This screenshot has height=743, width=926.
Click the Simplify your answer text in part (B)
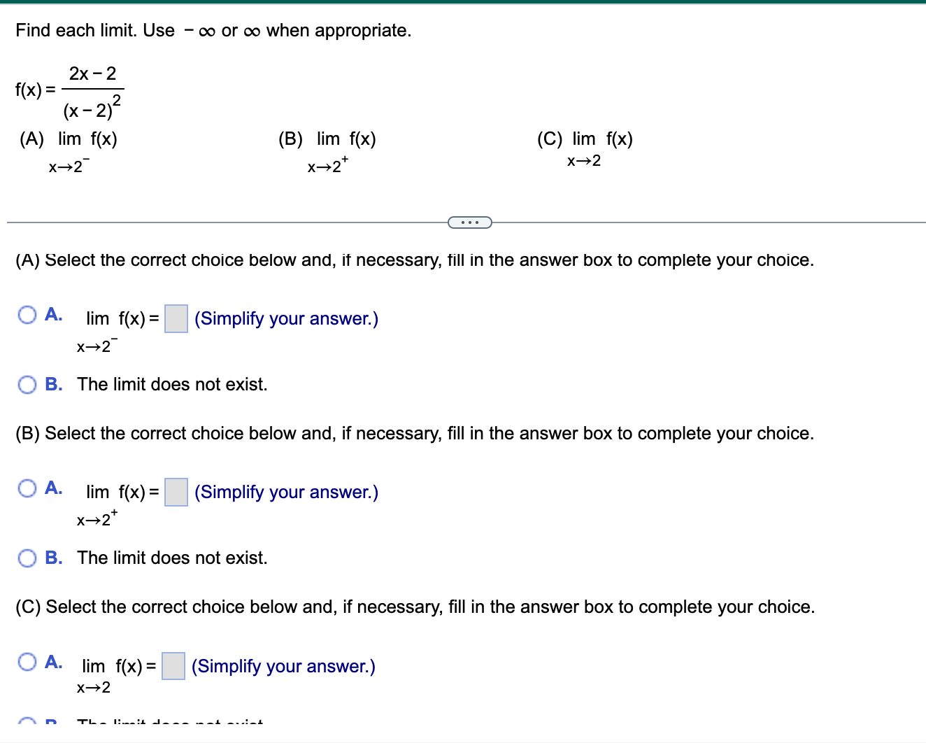(x=287, y=492)
